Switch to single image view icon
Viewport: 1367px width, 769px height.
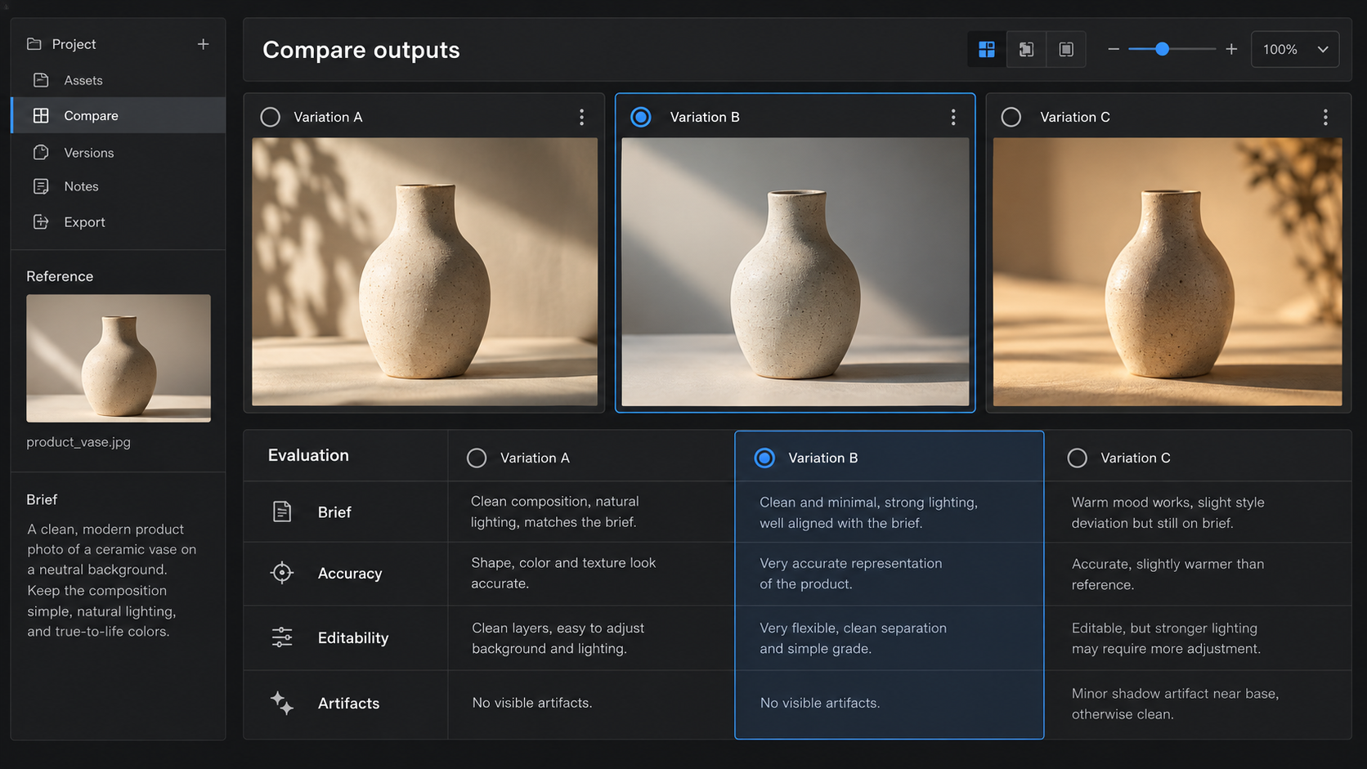[1066, 50]
